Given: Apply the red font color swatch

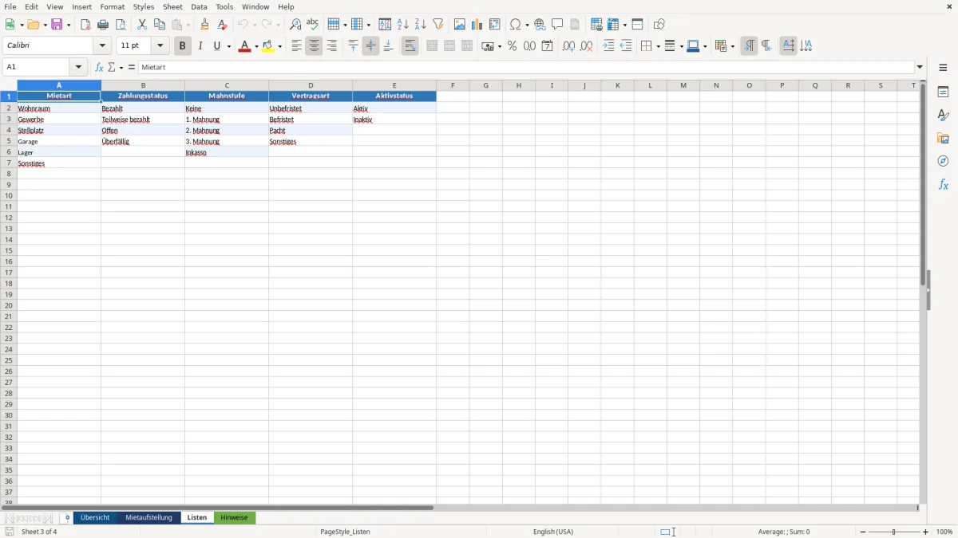Looking at the screenshot, I should point(244,46).
